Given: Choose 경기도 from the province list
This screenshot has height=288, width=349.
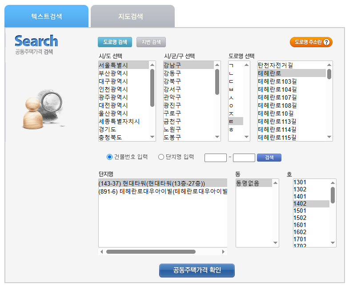Looking at the screenshot, I should 124,129.
